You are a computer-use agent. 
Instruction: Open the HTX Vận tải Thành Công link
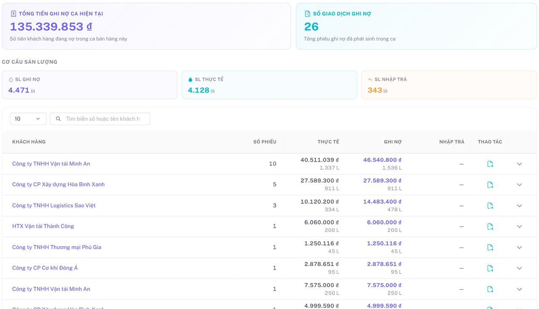43,226
